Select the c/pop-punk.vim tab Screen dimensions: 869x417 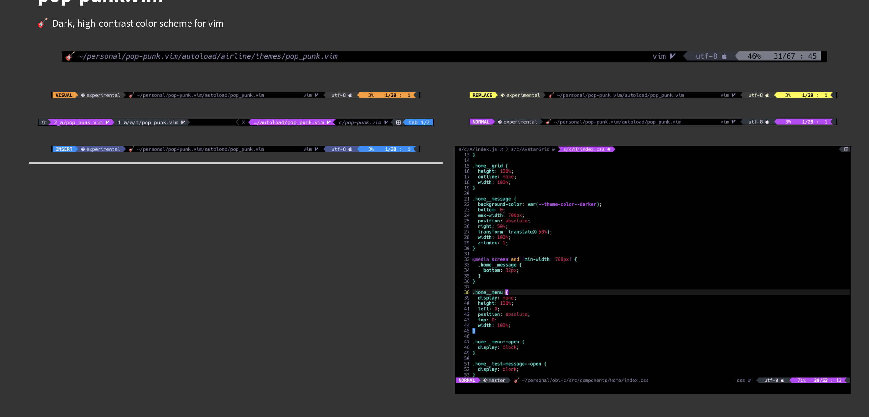pyautogui.click(x=363, y=122)
